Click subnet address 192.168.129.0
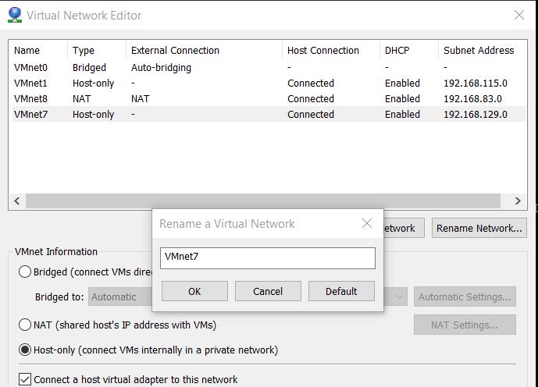The width and height of the screenshot is (538, 387). pyautogui.click(x=476, y=115)
